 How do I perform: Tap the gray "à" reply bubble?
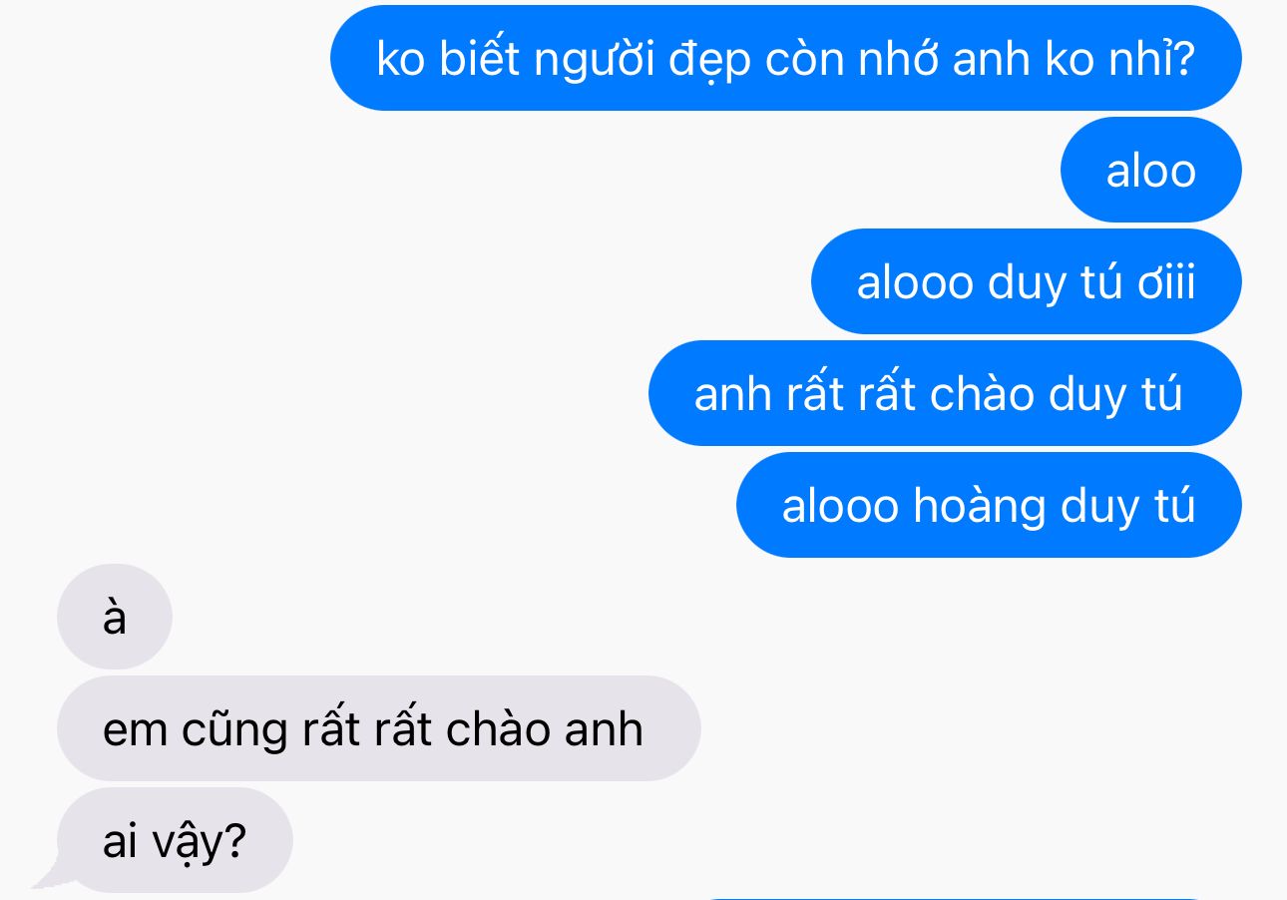[115, 617]
